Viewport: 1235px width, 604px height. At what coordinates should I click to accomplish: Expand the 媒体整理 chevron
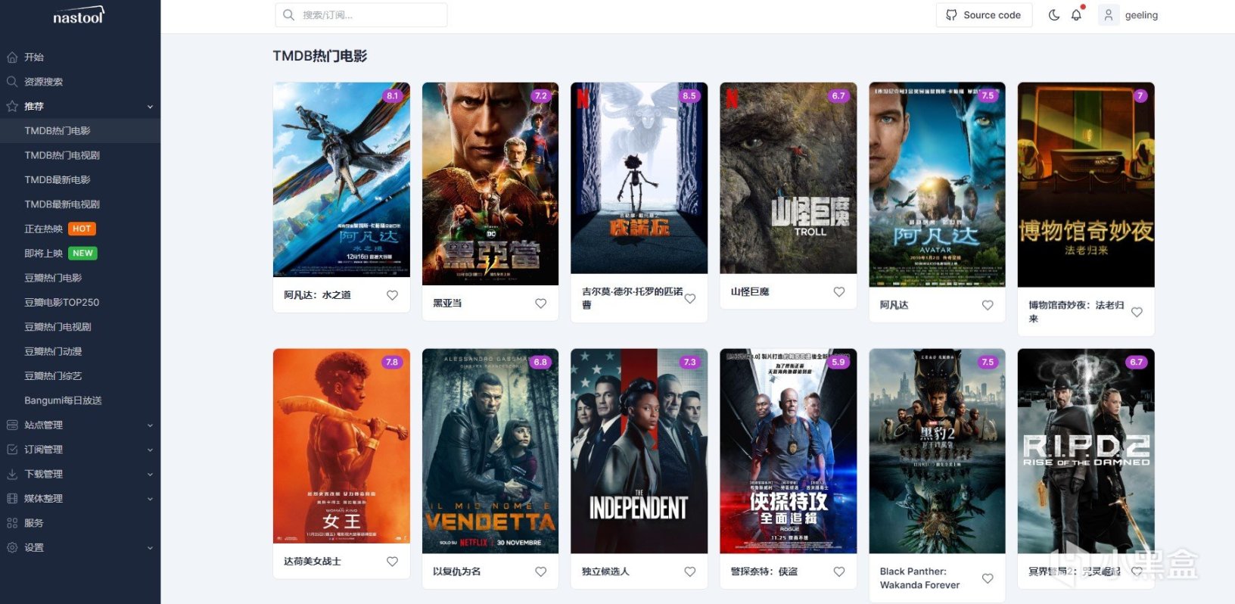[150, 499]
